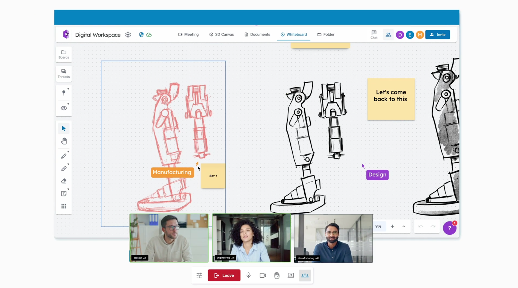
Task: Click the zoom in plus button
Action: pyautogui.click(x=392, y=226)
